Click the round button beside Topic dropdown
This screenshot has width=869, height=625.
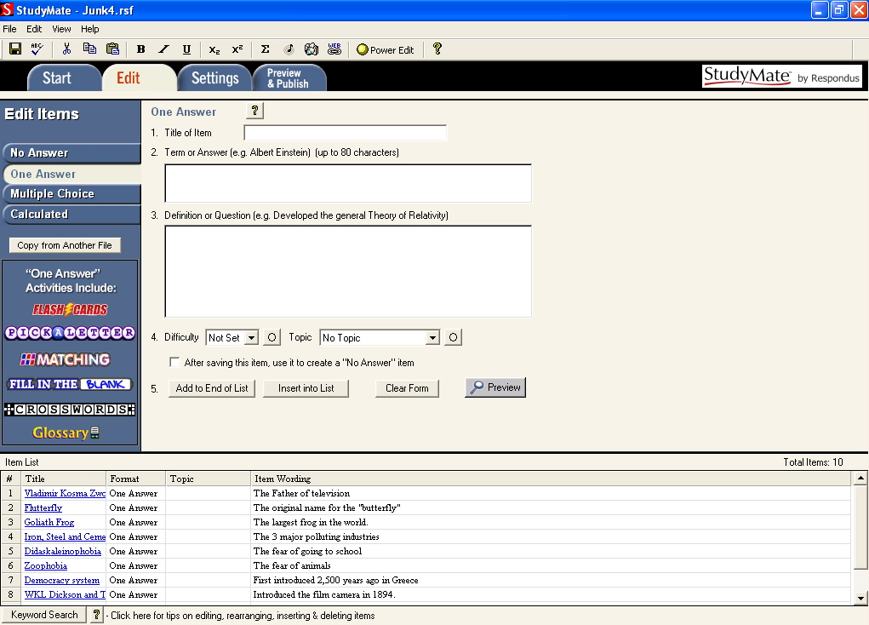point(453,337)
